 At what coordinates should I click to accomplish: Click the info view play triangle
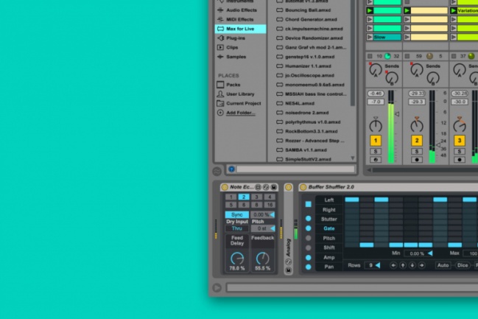[x=217, y=287]
